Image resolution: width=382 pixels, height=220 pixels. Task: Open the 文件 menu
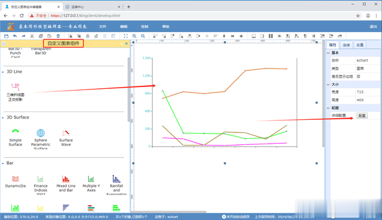click(x=103, y=26)
